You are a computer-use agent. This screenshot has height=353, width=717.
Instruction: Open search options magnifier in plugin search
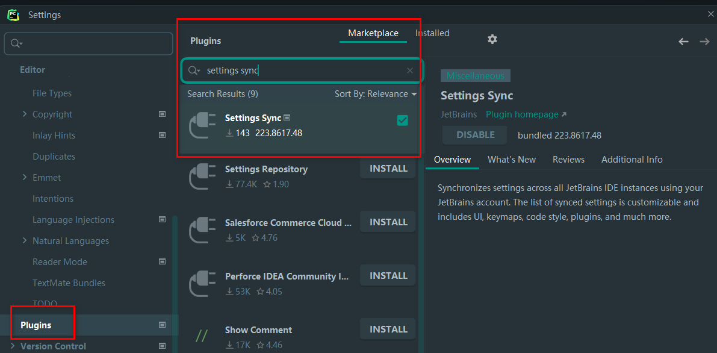[194, 70]
